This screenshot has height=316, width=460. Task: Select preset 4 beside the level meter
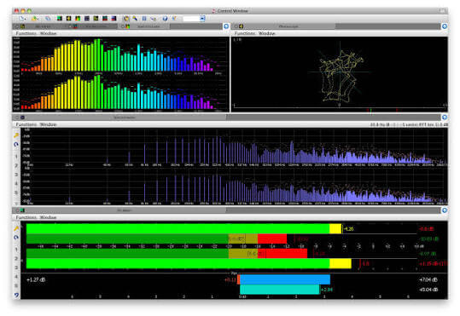[16, 277]
